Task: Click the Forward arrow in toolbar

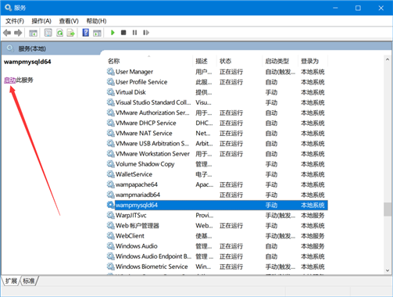Action: point(18,33)
